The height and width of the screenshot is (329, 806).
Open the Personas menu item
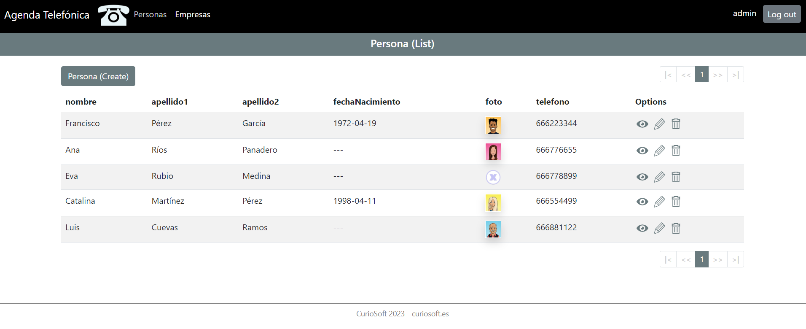coord(150,15)
